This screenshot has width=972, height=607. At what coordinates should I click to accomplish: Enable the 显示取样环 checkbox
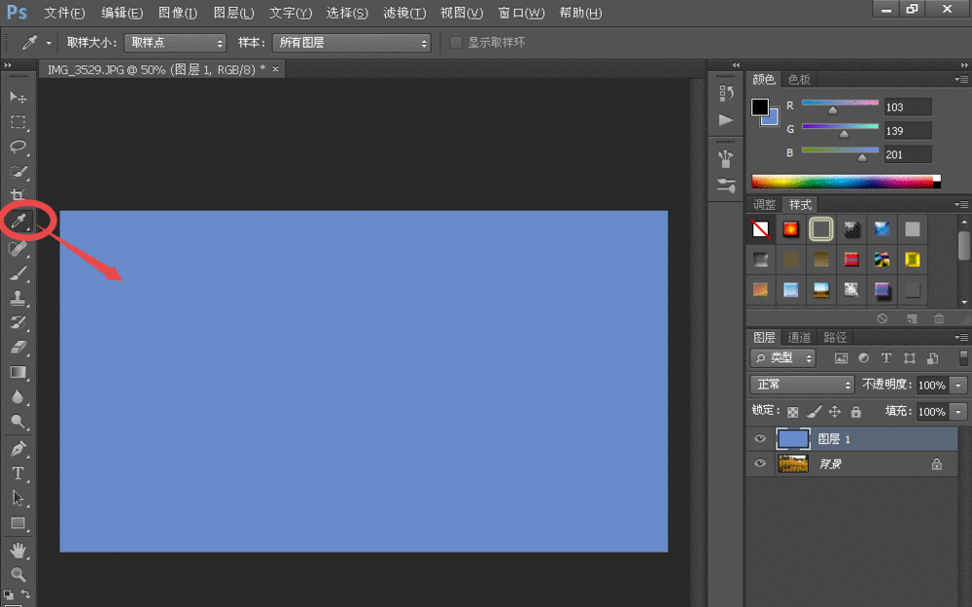point(456,43)
